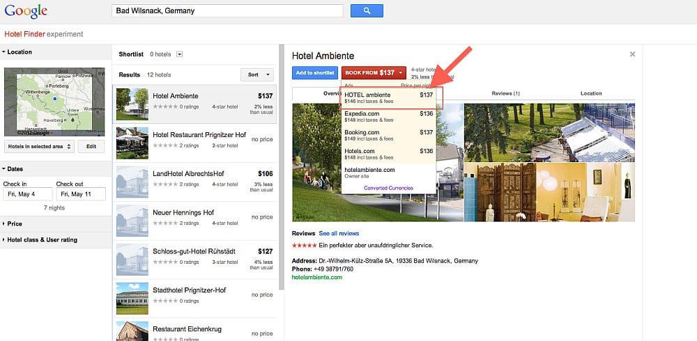Click the blue search magnifier button

[x=367, y=11]
